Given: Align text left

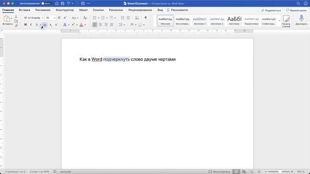Looking at the screenshot, I should (x=95, y=25).
